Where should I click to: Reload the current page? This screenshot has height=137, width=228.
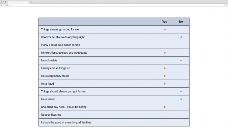(7, 5)
